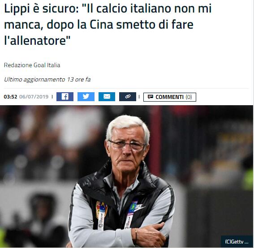Select the 03:52 publication time

pyautogui.click(x=10, y=97)
